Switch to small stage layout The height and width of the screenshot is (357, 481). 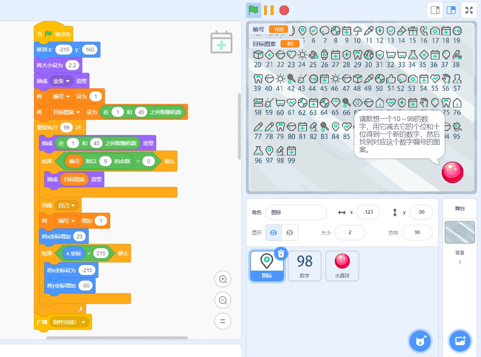pos(435,10)
